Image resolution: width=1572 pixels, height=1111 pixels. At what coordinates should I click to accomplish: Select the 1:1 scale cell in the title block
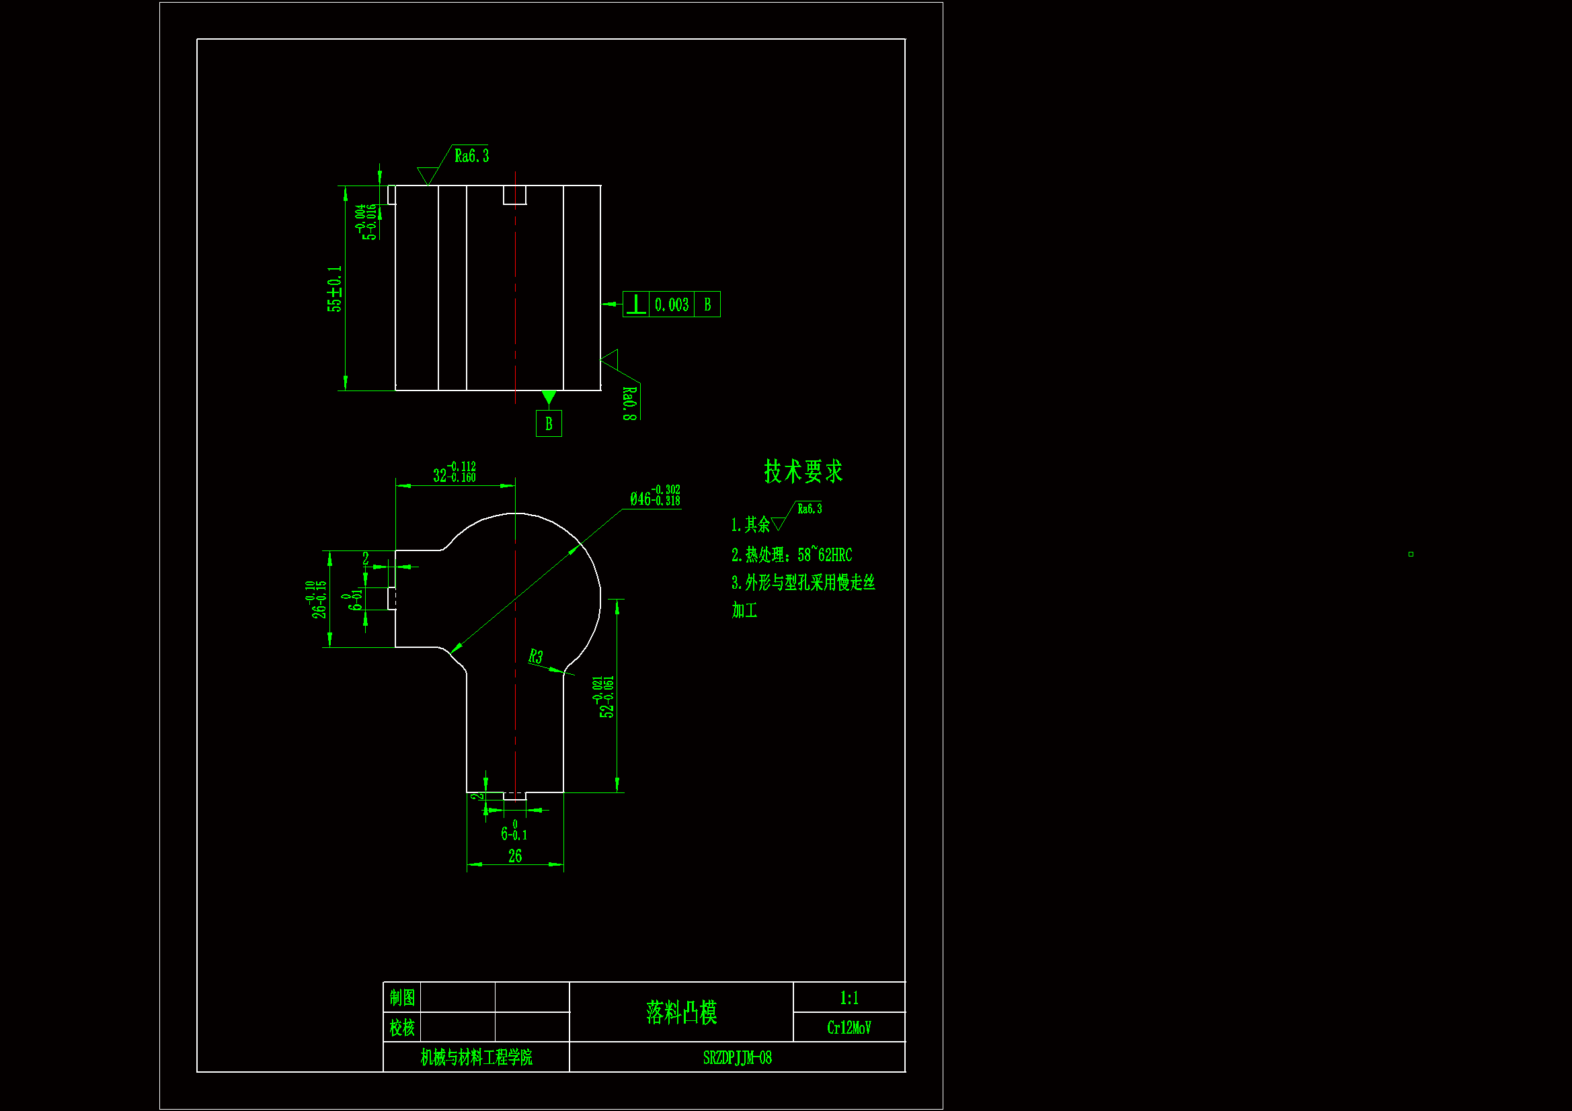click(x=849, y=997)
